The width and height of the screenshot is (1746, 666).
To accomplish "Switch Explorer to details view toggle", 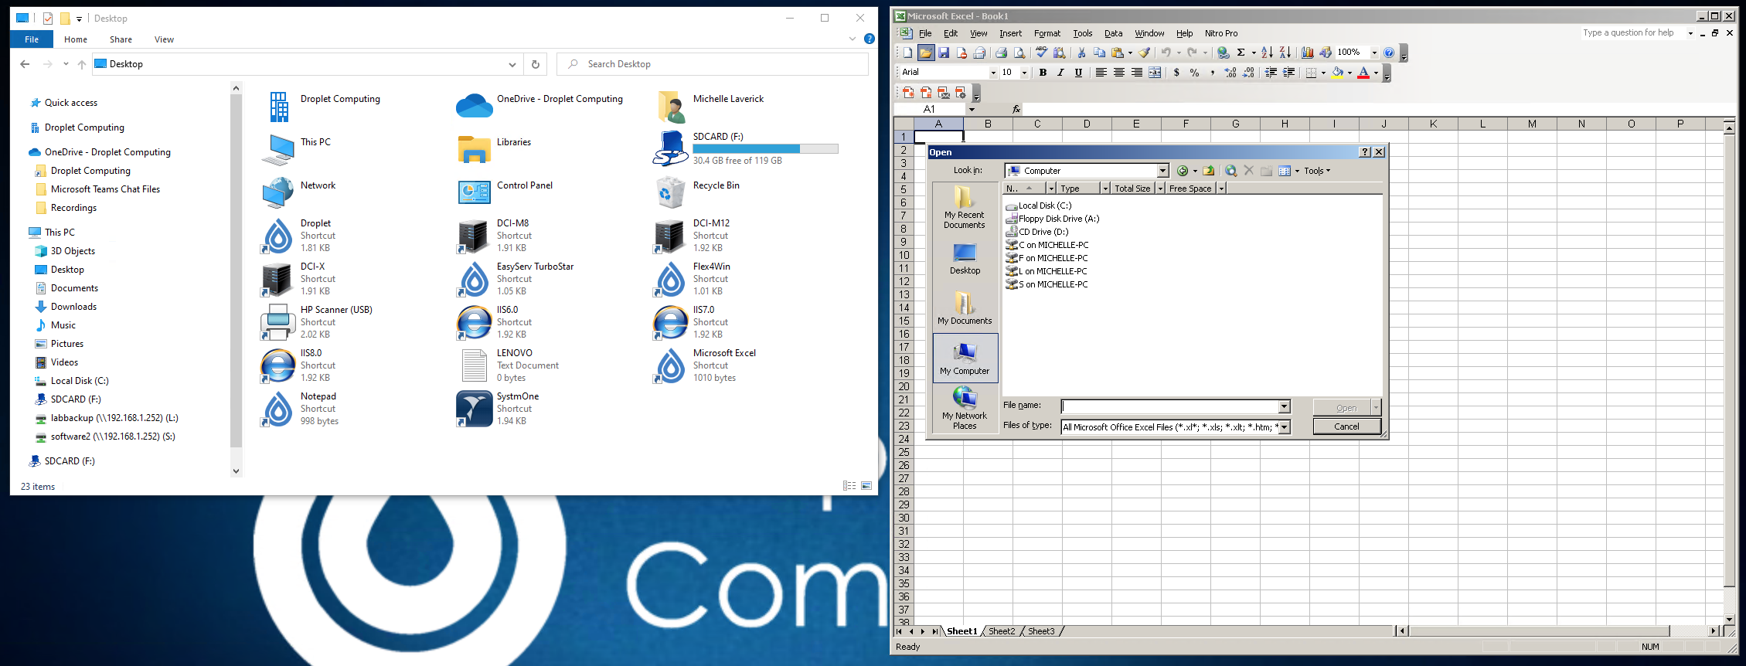I will 849,486.
